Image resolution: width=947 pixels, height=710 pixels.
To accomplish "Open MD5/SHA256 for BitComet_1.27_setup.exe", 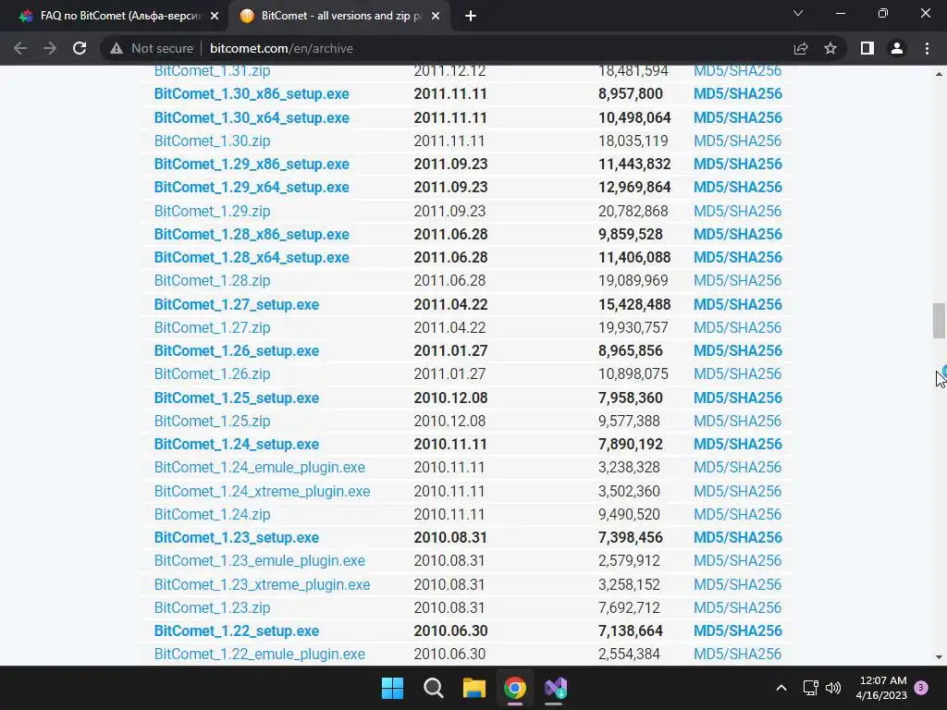I will click(737, 304).
